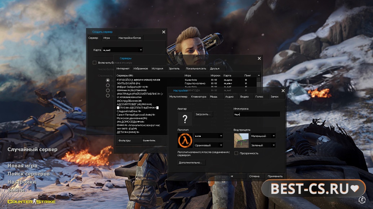Click the server list scroll up arrow
This screenshot has width=373, height=209.
259,75
